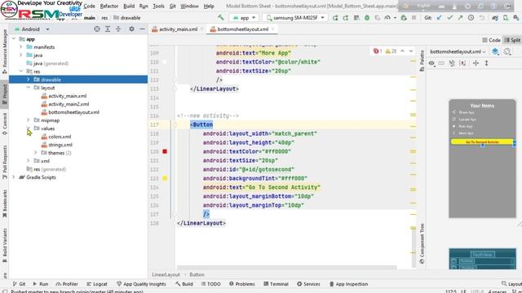This screenshot has width=522, height=293.
Task: Expand the mipmap folder
Action: click(x=29, y=120)
